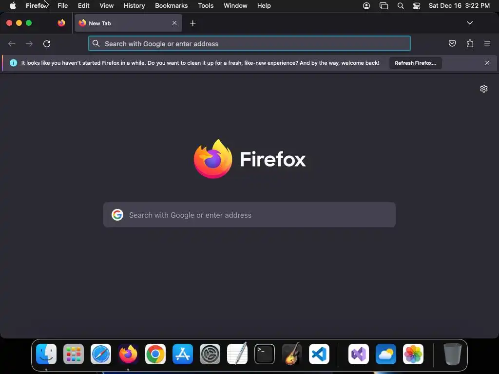The image size is (499, 374).
Task: Launch Terminal from the Dock
Action: pos(265,354)
